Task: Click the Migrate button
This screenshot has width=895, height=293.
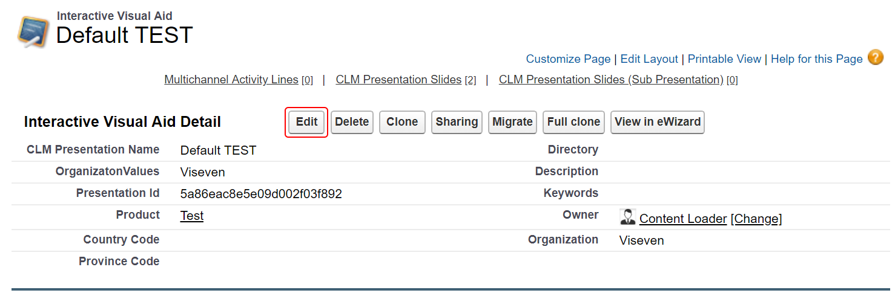Action: tap(512, 122)
